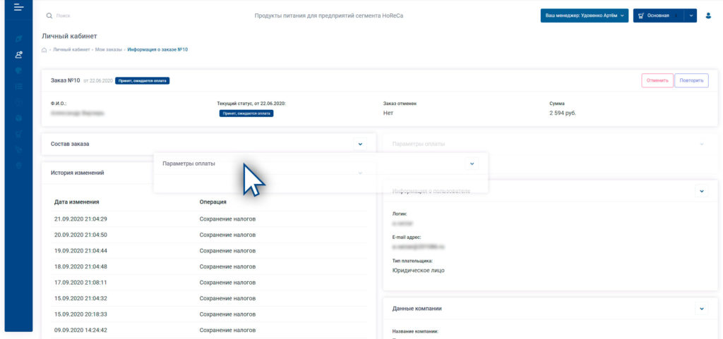Screen dimensions: 723x339
Task: Select the 20.09.2020 21:04:50 row date
Action: point(80,235)
